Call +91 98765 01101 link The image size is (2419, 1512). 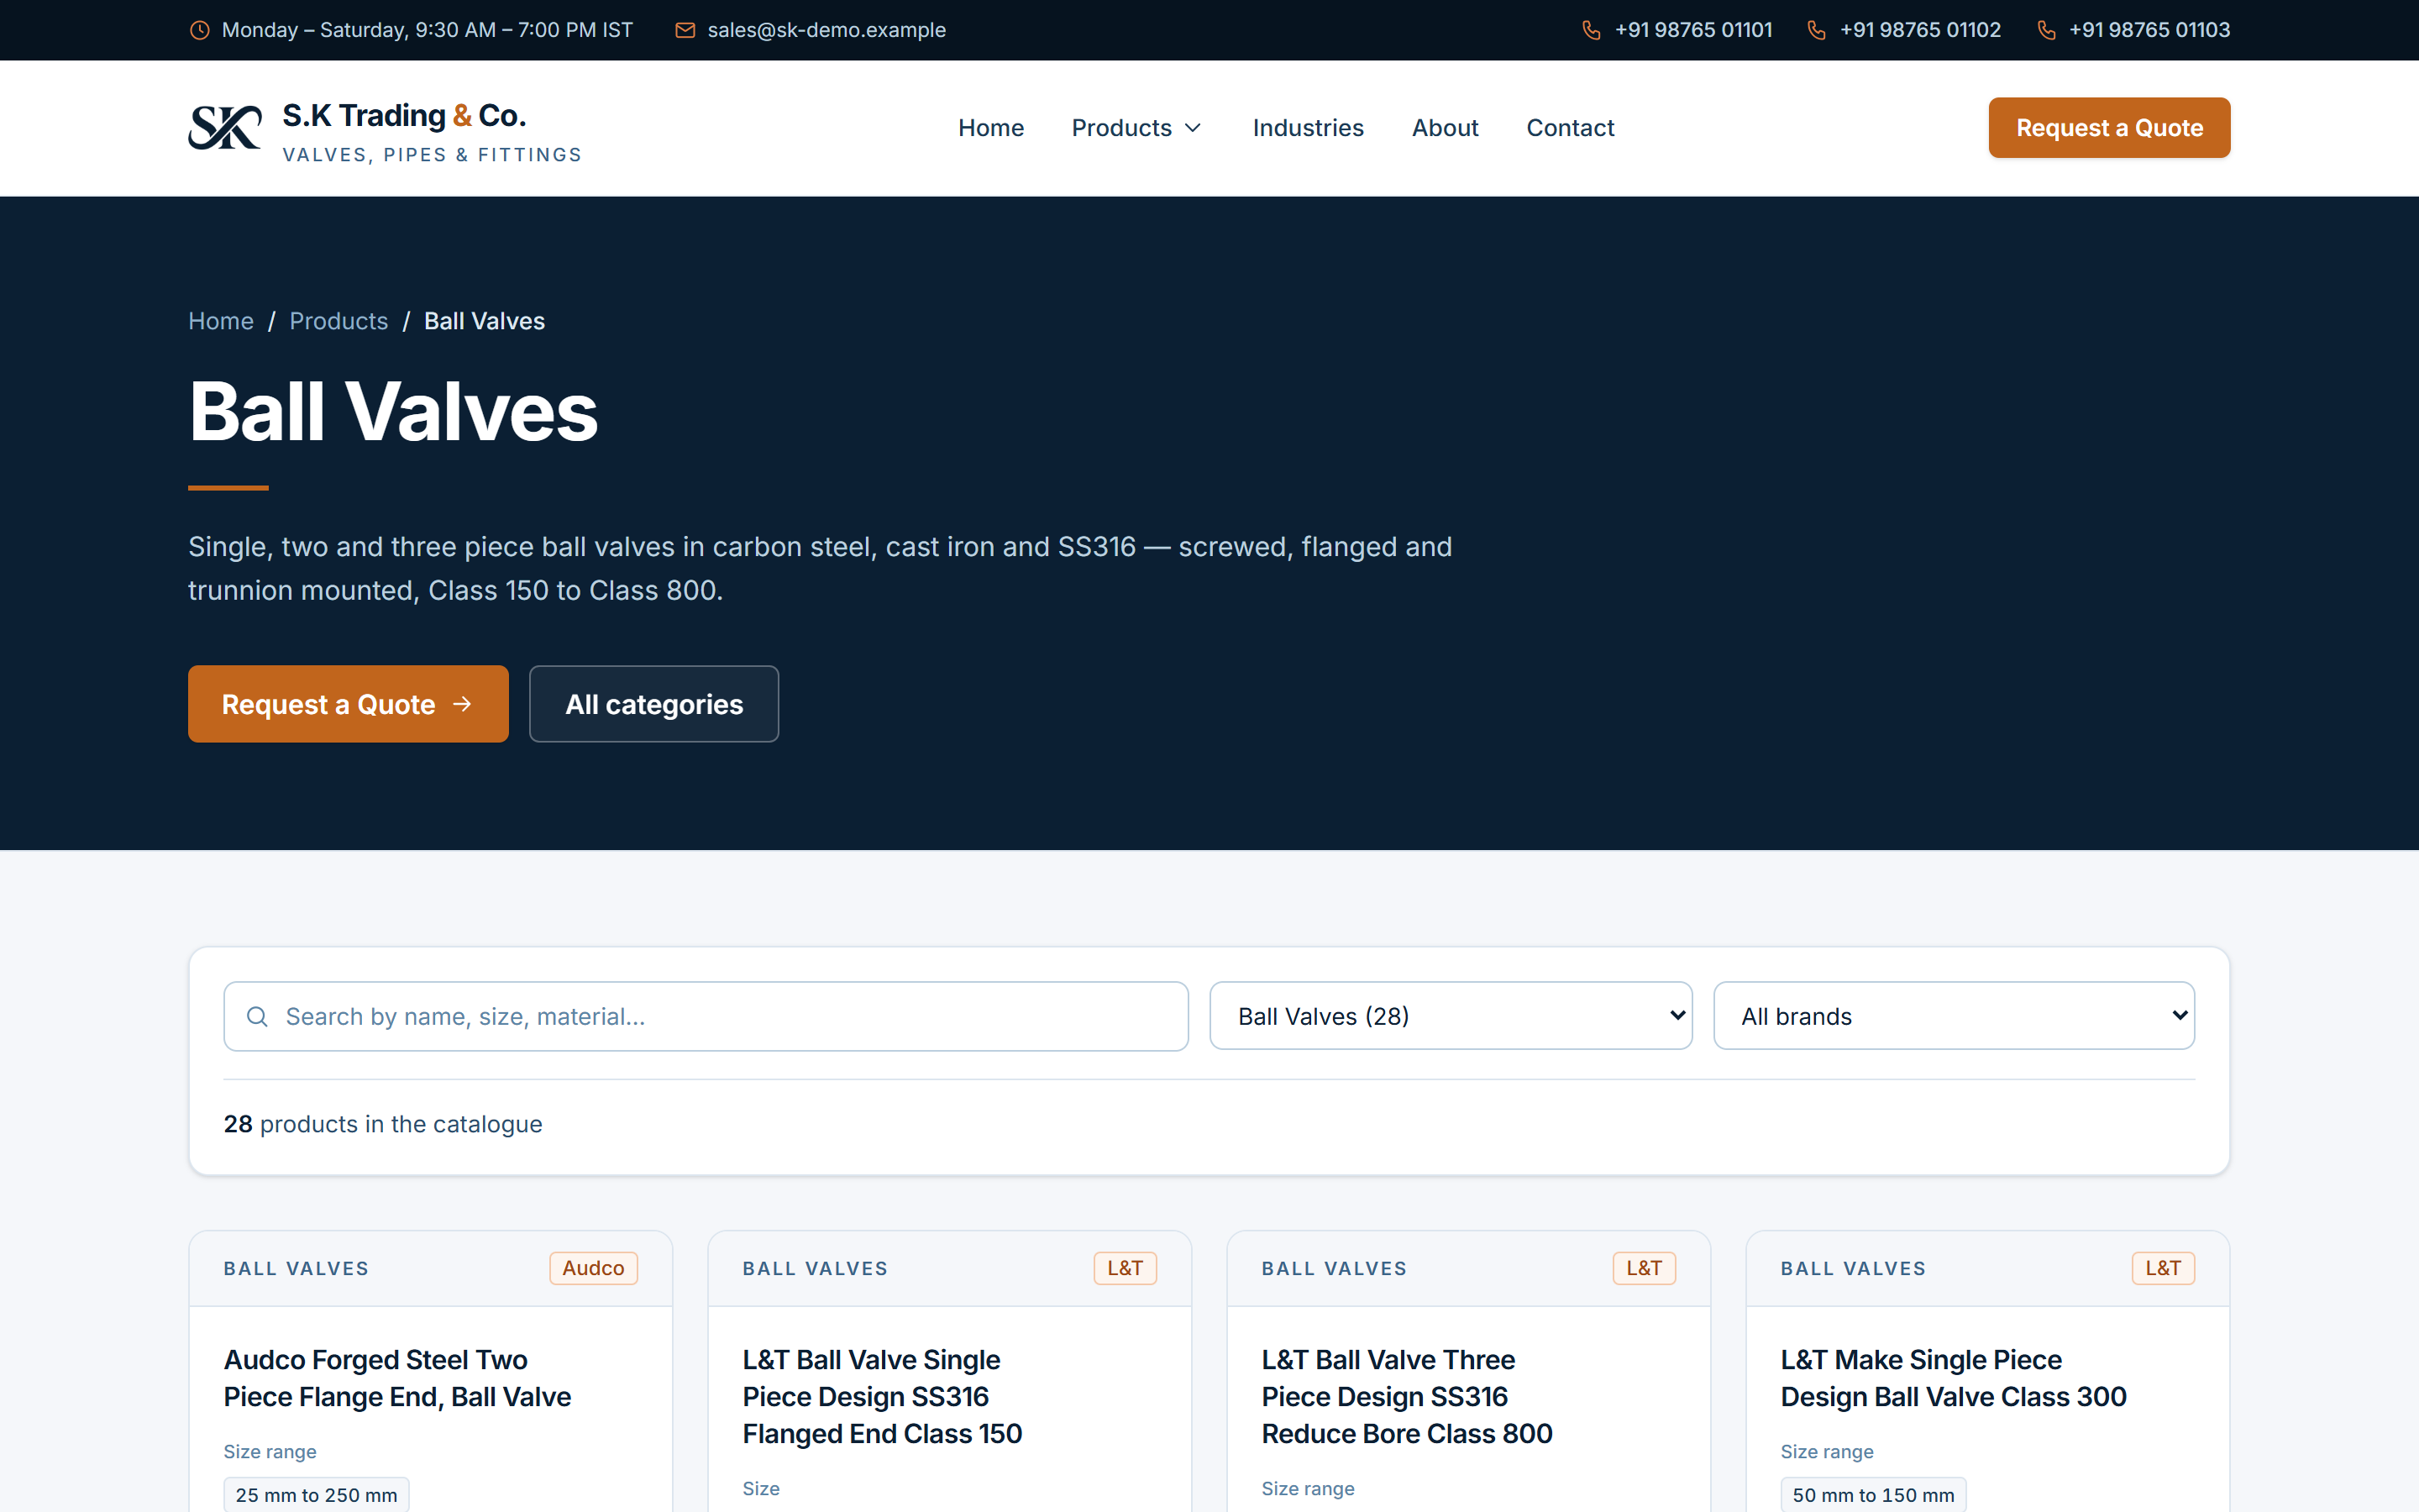click(1693, 30)
